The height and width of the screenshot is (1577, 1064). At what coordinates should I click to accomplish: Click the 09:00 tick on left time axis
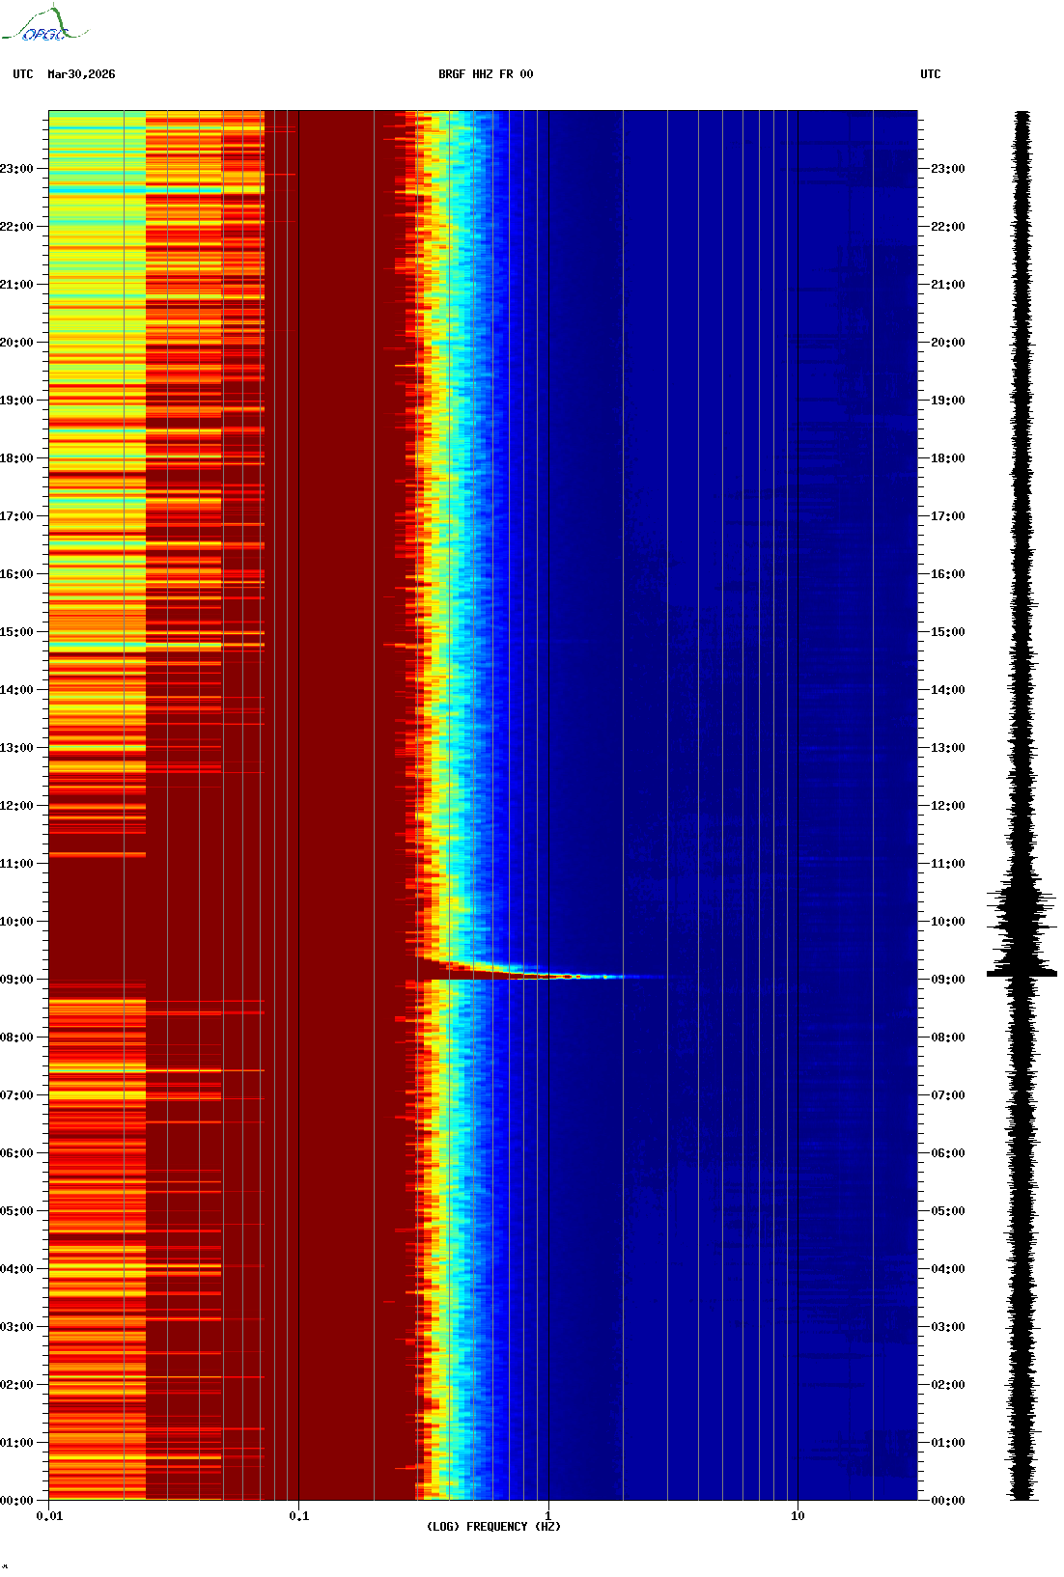click(16, 980)
